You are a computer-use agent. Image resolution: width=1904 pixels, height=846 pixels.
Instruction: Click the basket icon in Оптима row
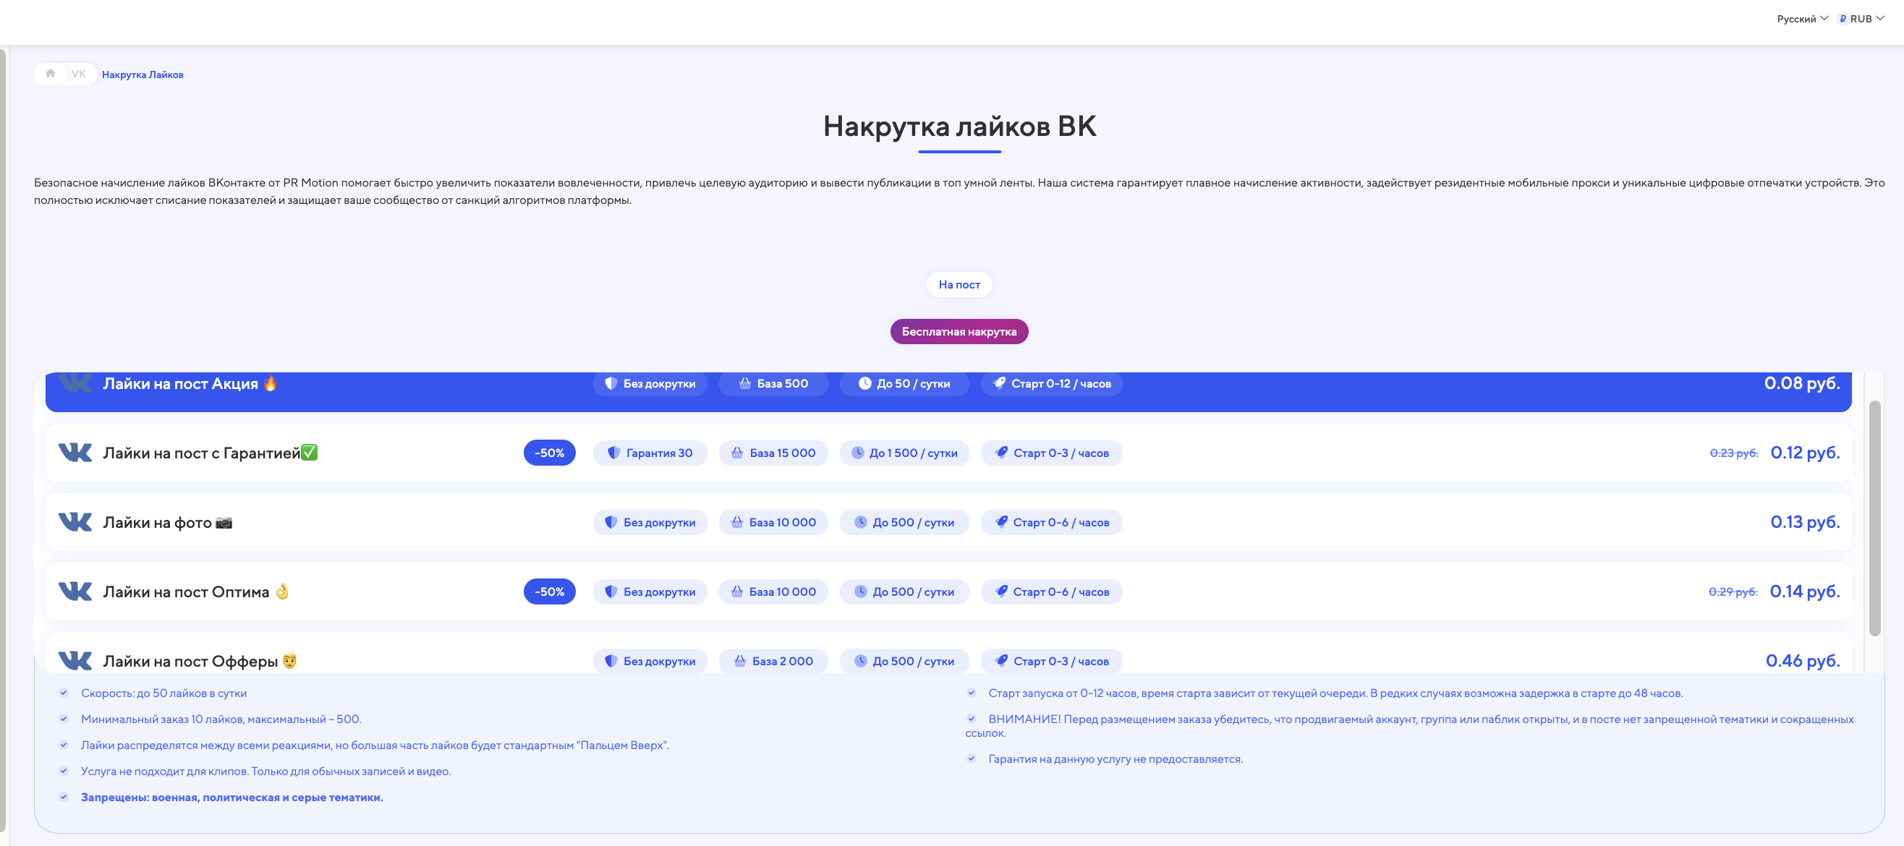click(737, 591)
